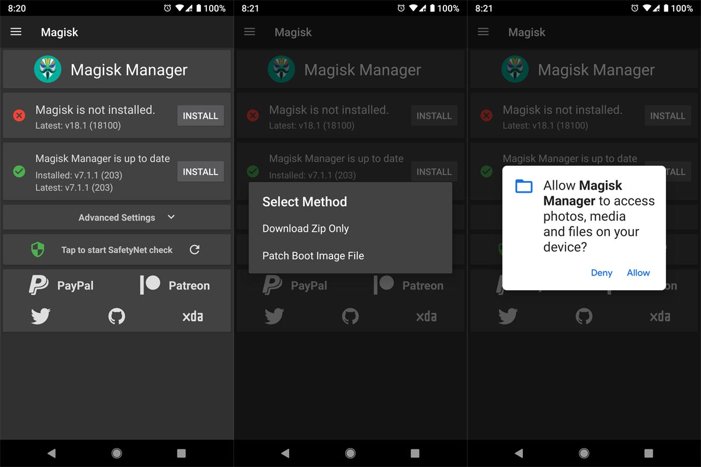The height and width of the screenshot is (467, 701).
Task: Tap battery 100% indicator in left status bar
Action: pos(210,8)
